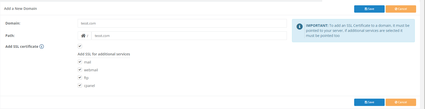Click the Add SSL certificate label text
425x109 pixels.
pyautogui.click(x=22, y=47)
